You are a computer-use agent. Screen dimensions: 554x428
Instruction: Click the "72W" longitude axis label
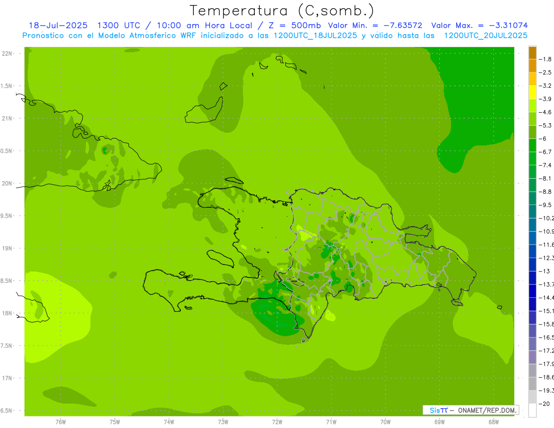[x=277, y=422]
